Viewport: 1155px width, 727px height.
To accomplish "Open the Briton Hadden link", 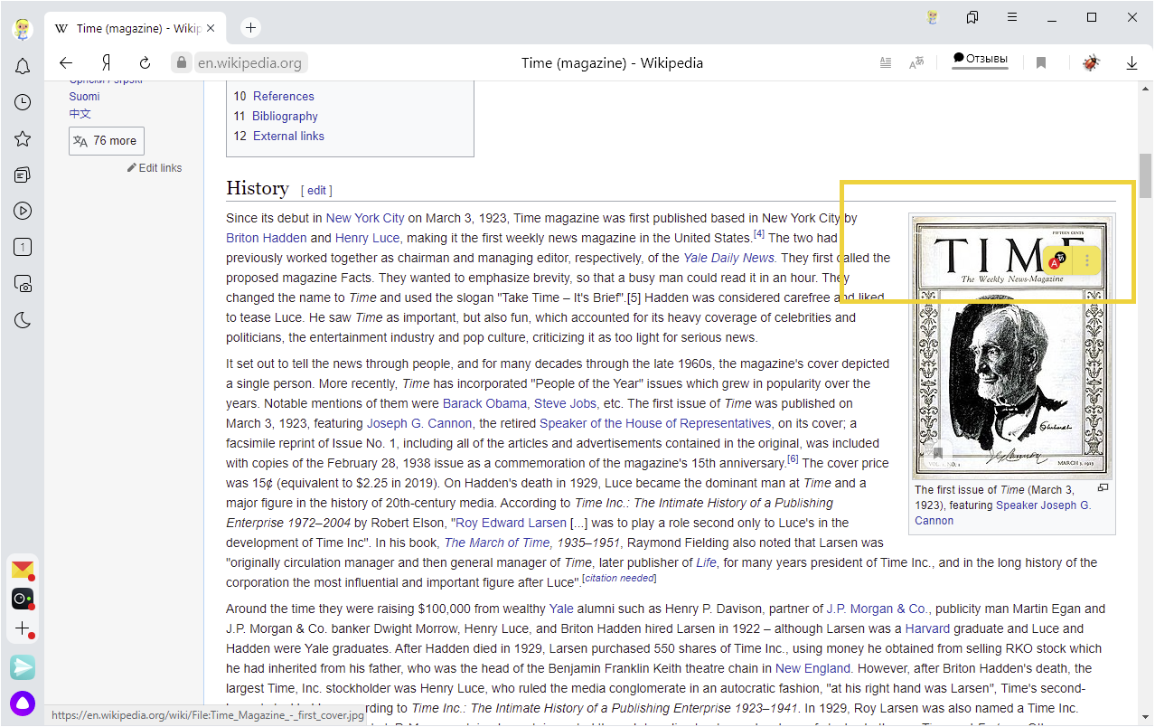I will point(266,238).
